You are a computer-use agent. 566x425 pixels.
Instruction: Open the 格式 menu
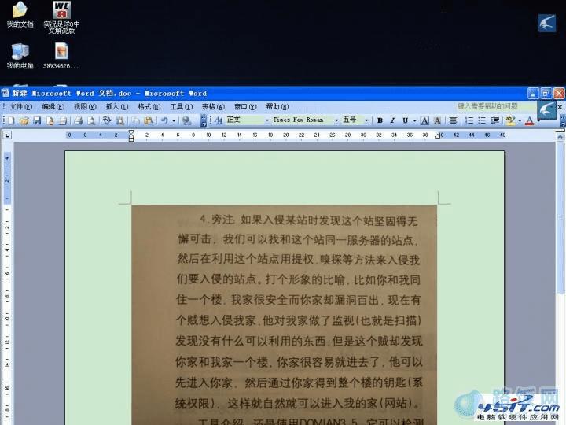(149, 106)
